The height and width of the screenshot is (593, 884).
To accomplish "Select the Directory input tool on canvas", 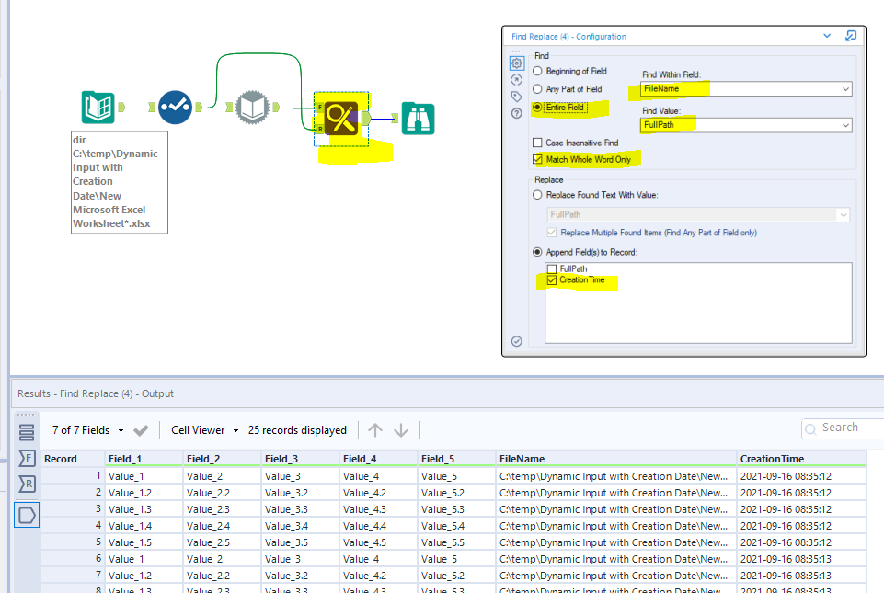I will pyautogui.click(x=98, y=107).
